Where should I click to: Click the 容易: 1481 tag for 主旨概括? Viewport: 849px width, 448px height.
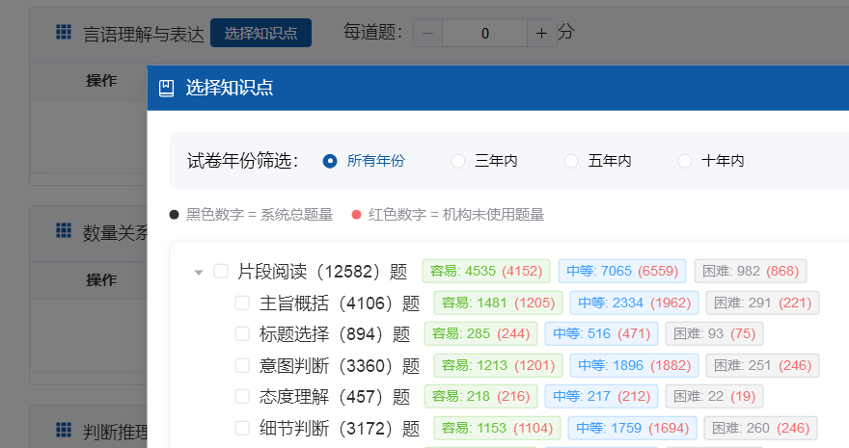click(x=498, y=303)
